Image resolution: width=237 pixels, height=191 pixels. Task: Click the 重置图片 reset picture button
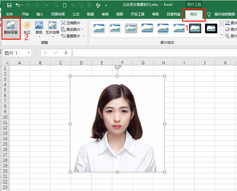[71, 36]
